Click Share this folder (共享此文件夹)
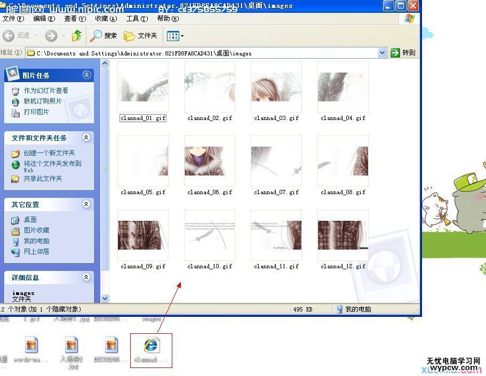 43,179
